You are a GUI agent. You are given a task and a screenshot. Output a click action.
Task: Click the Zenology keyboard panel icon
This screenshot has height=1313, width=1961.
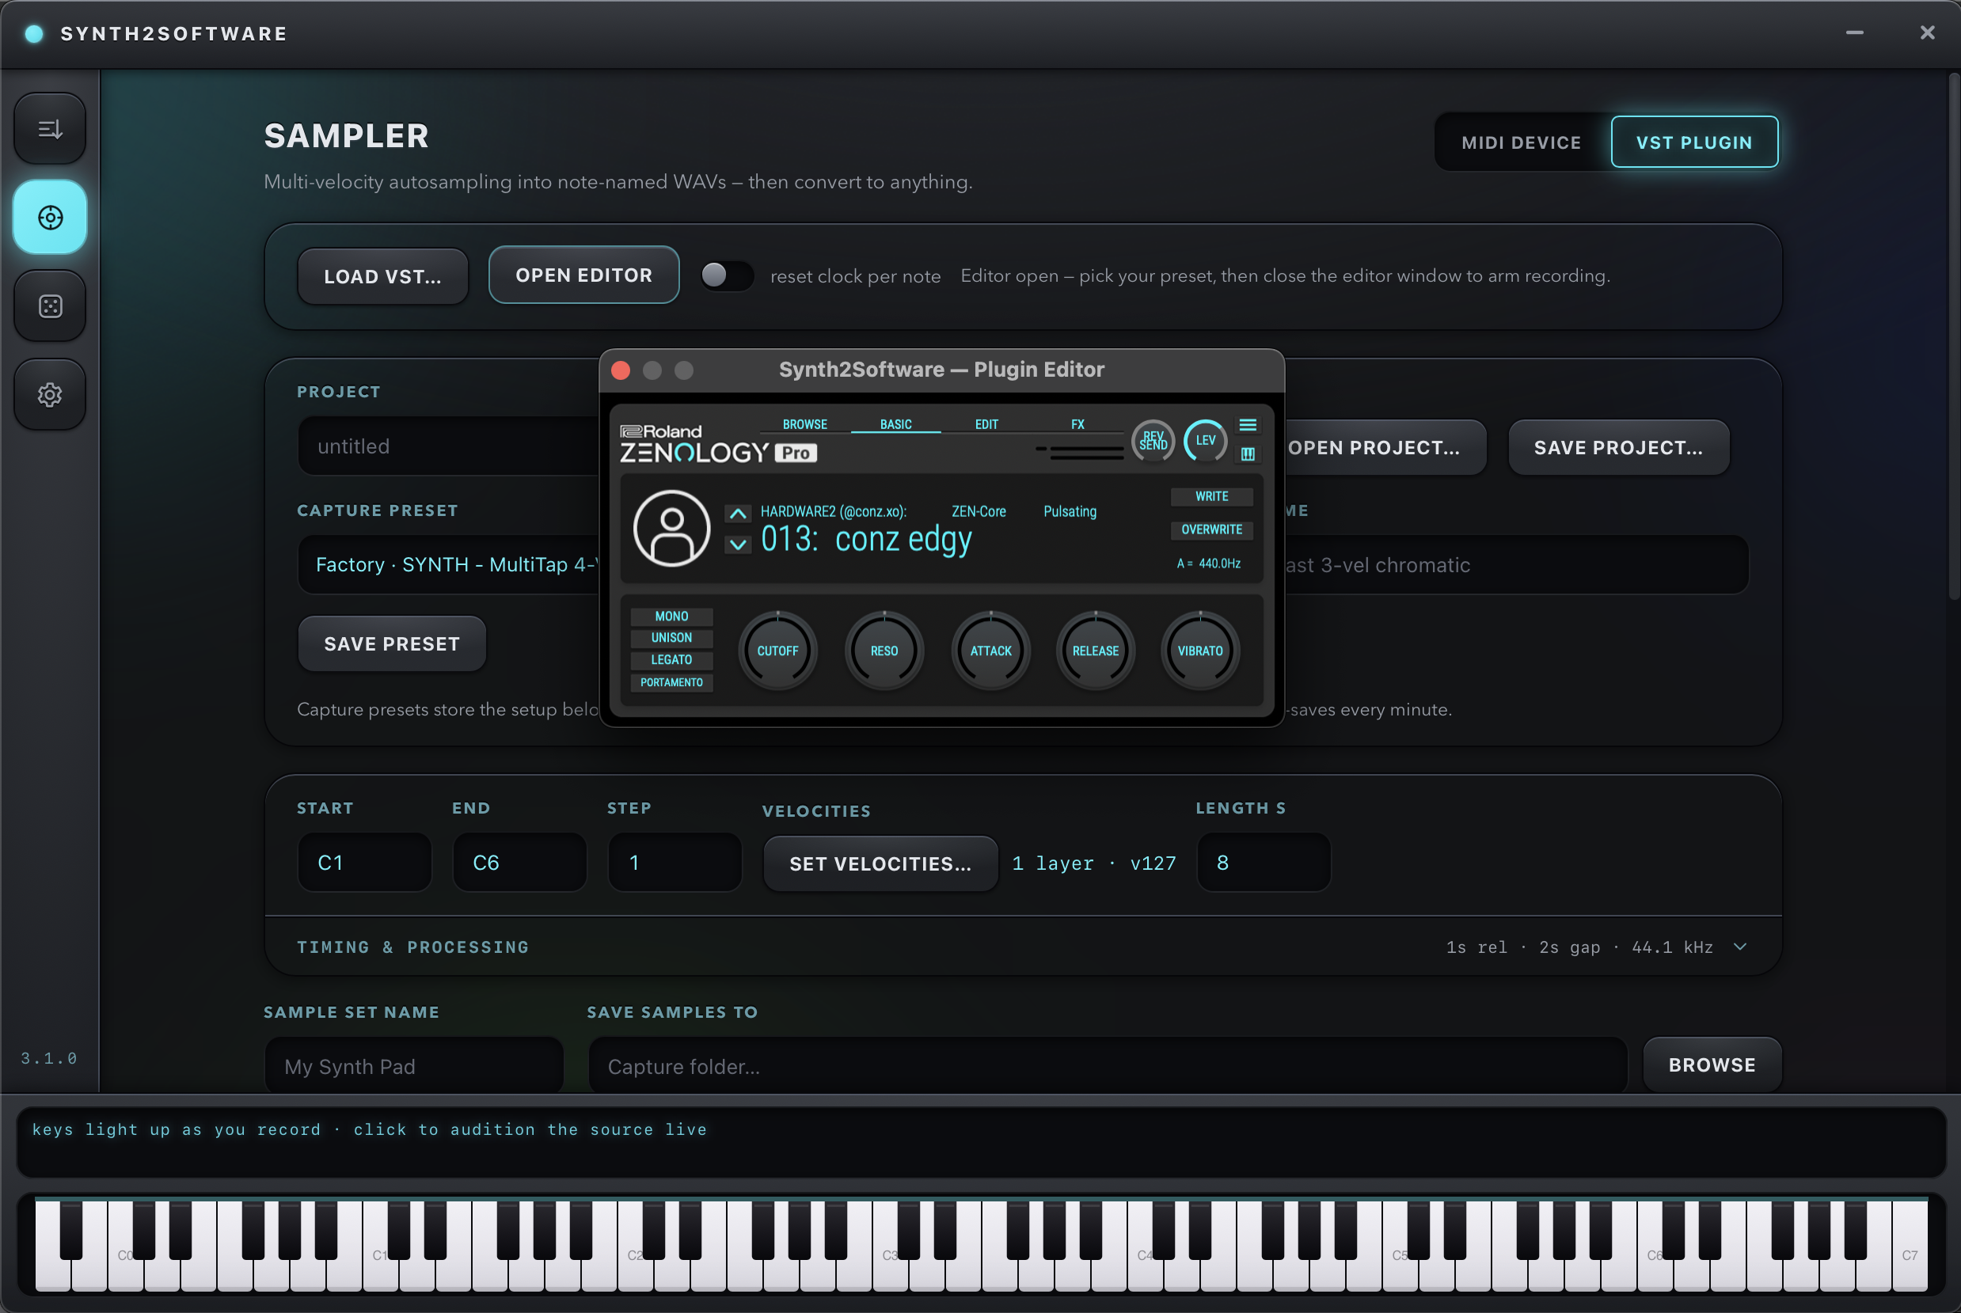(x=1248, y=453)
